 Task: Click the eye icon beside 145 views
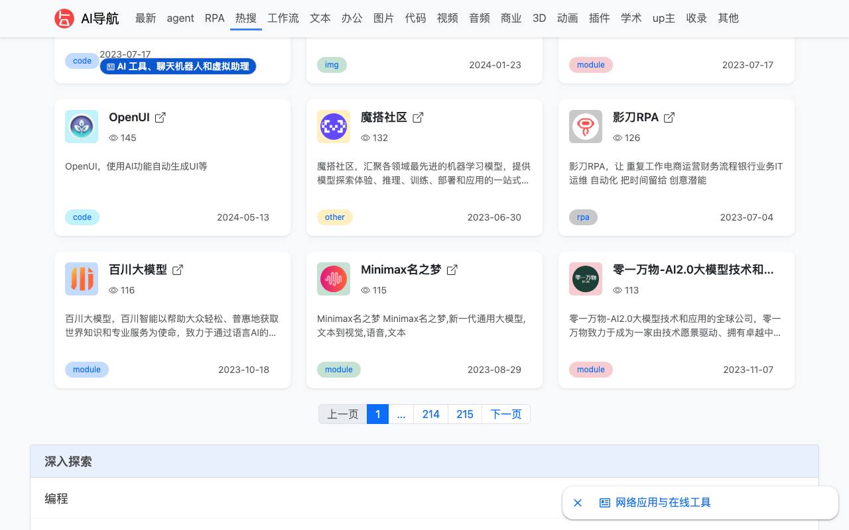[x=113, y=138]
